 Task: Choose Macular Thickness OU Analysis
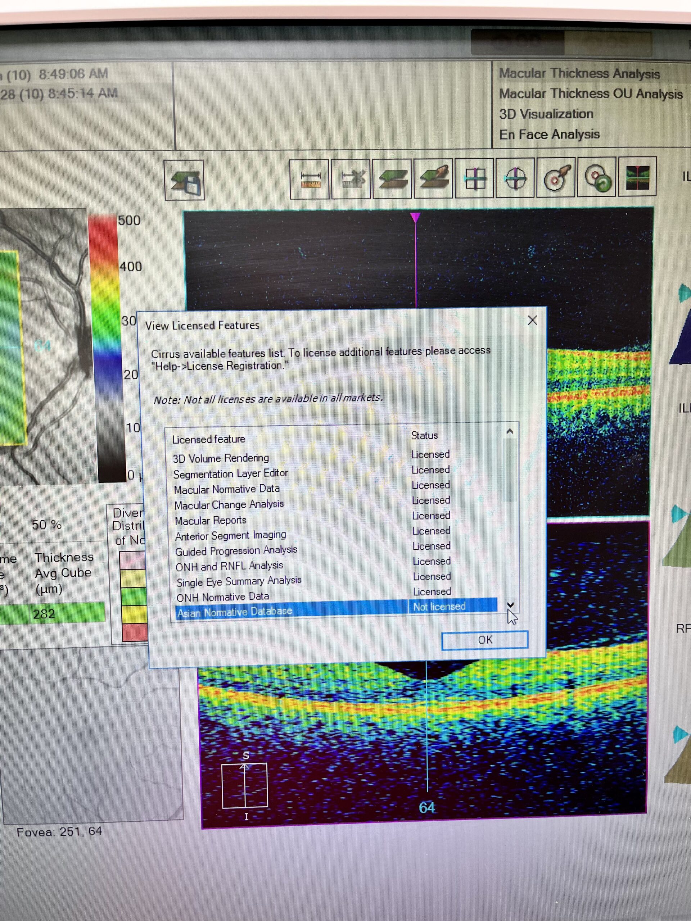591,94
